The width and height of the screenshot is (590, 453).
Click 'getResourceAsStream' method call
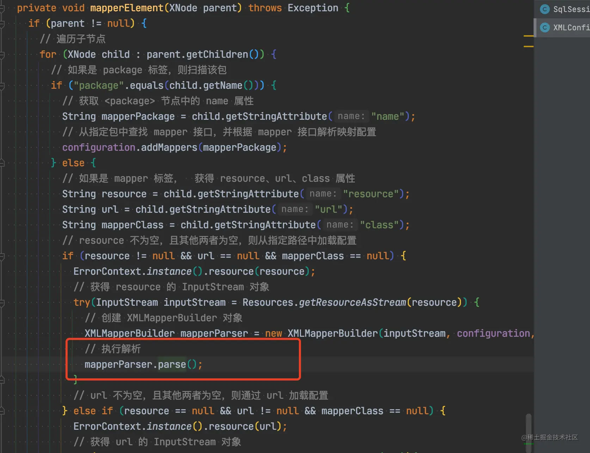[352, 303]
